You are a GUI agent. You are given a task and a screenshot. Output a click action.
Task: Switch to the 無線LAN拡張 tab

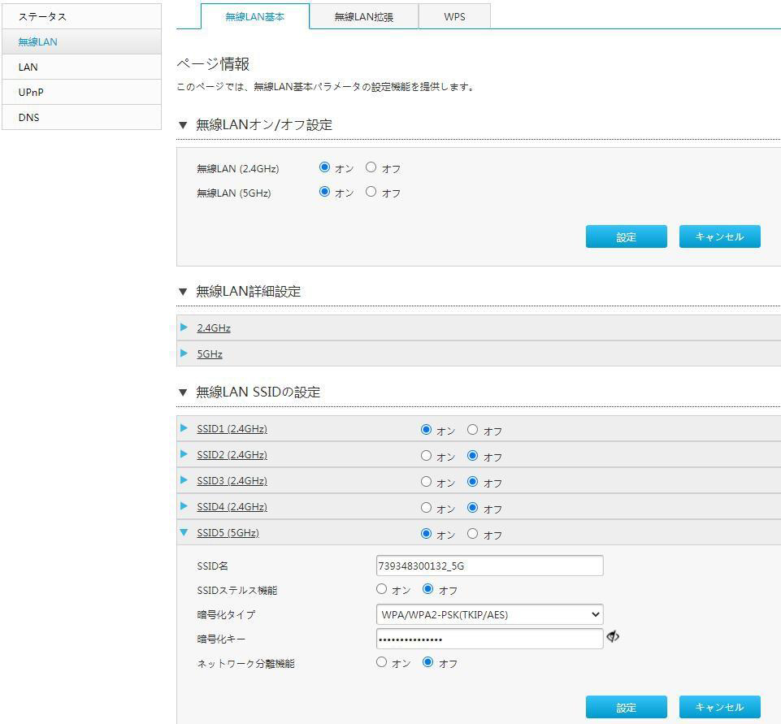pyautogui.click(x=363, y=16)
